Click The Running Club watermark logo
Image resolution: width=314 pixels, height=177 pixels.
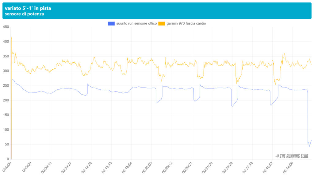[293, 156]
